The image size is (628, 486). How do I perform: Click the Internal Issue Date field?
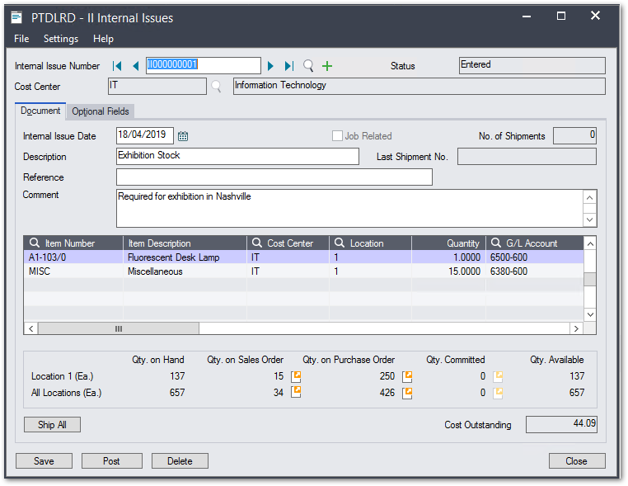pyautogui.click(x=145, y=135)
